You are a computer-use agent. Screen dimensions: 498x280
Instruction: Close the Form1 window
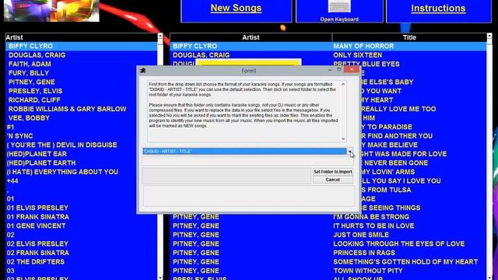point(352,69)
